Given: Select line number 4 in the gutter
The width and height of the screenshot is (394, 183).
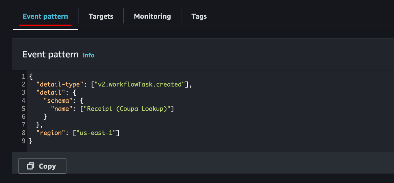Looking at the screenshot, I should coord(23,101).
